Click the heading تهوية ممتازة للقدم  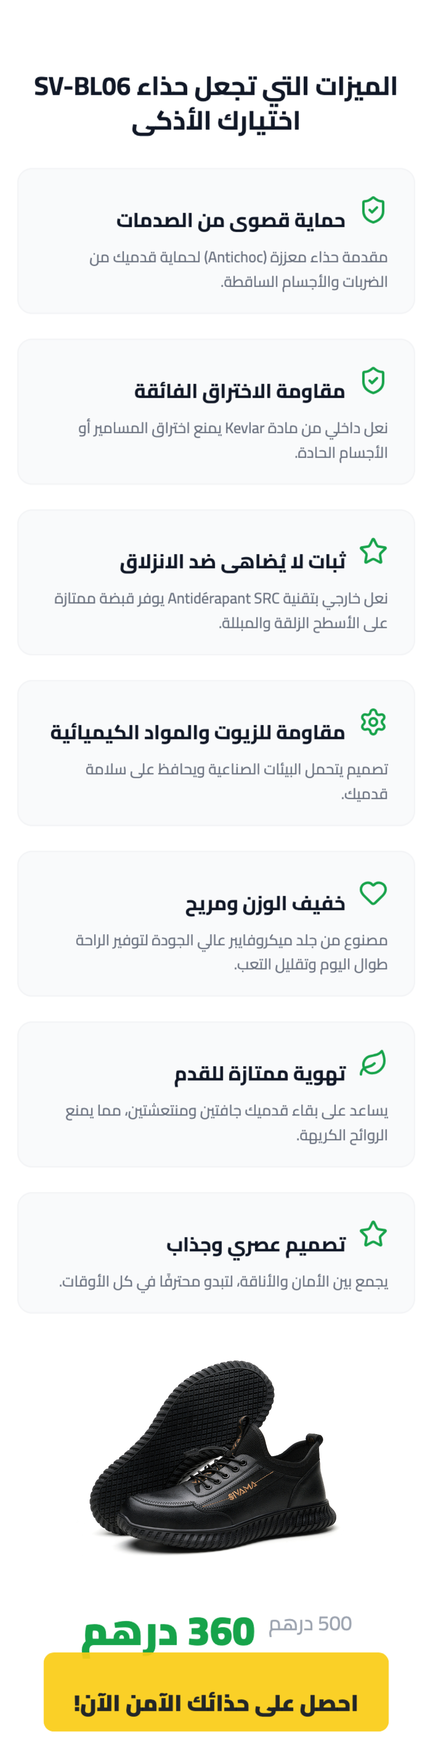point(259,1075)
